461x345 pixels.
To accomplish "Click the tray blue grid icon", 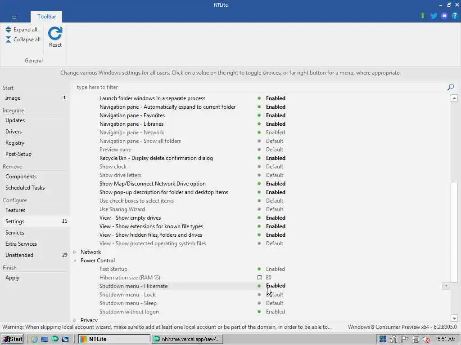I will click(x=383, y=339).
